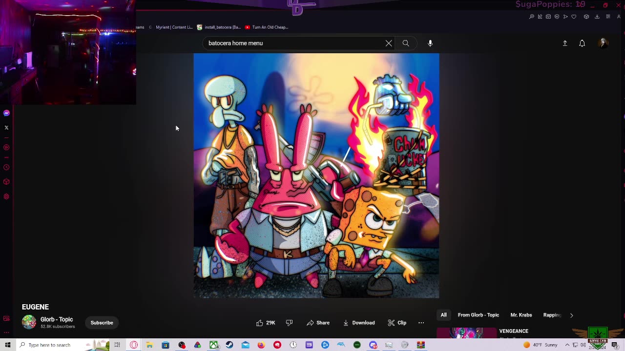
Task: Open the Turn An Old Cheap... bookmark
Action: pos(267,27)
